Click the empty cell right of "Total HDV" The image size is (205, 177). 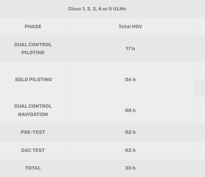200,27
